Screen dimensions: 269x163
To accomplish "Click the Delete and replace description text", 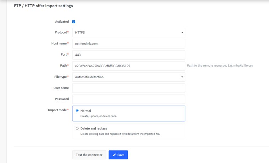I will pyautogui.click(x=120, y=134).
